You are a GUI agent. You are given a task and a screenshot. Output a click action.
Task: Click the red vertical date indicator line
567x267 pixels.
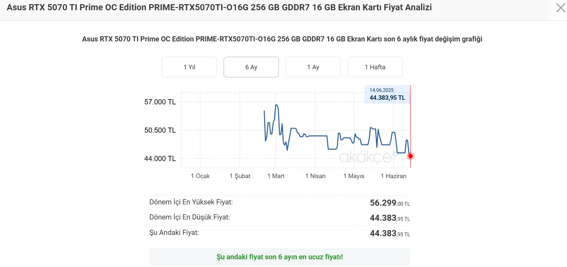[410, 128]
